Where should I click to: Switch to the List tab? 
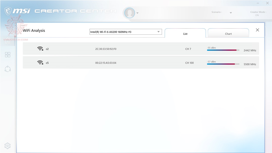[x=185, y=34]
